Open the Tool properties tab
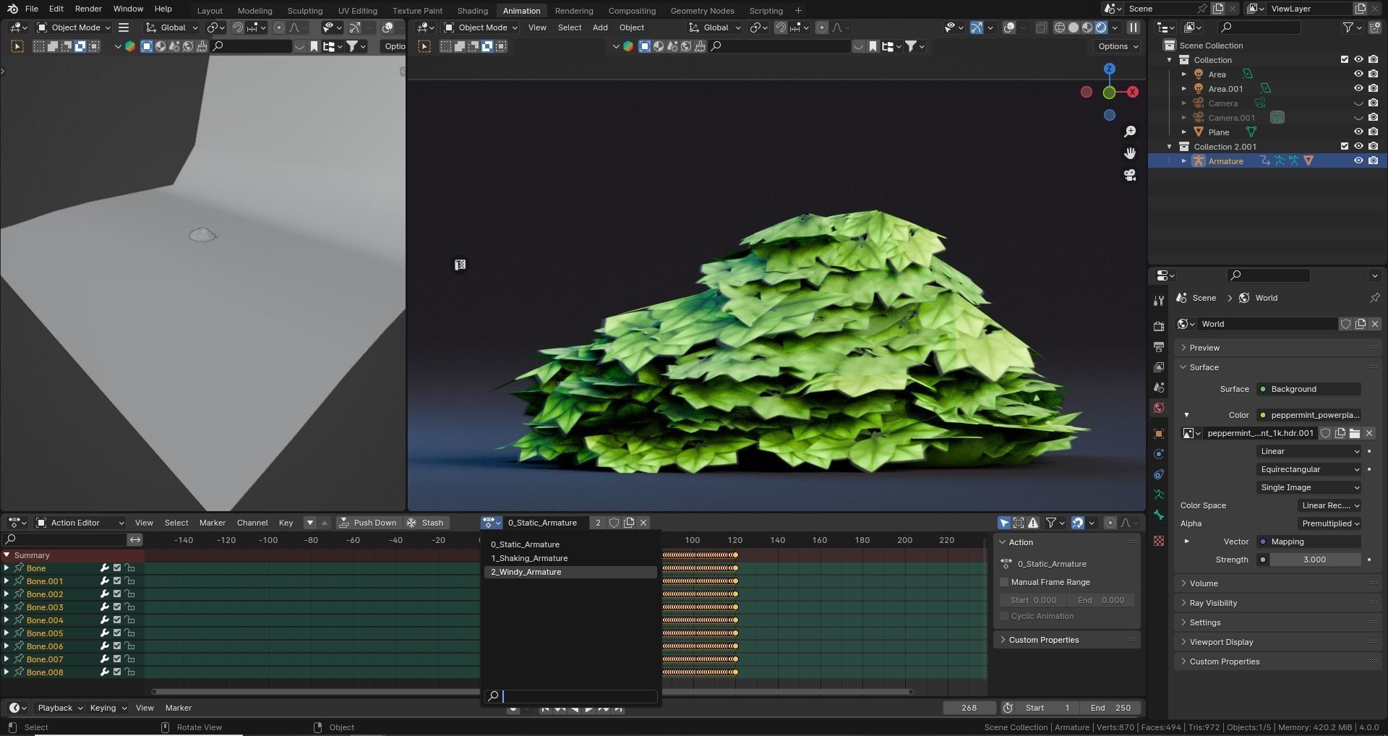 pyautogui.click(x=1159, y=301)
